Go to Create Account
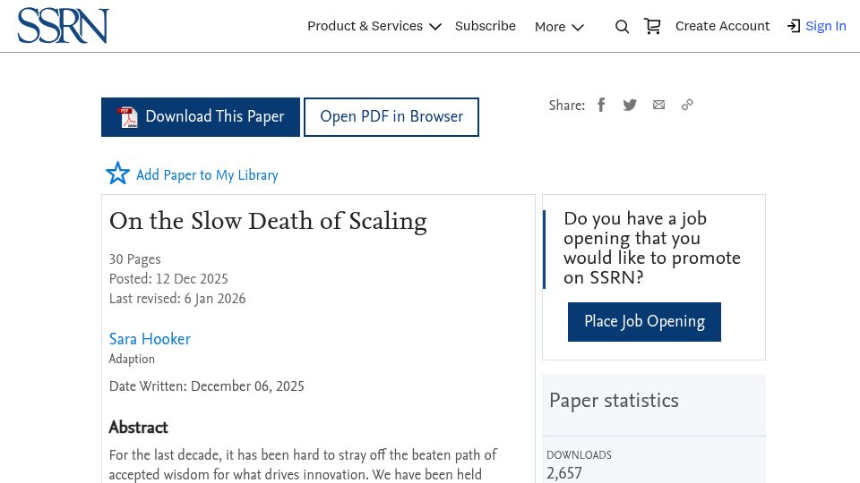 722,26
